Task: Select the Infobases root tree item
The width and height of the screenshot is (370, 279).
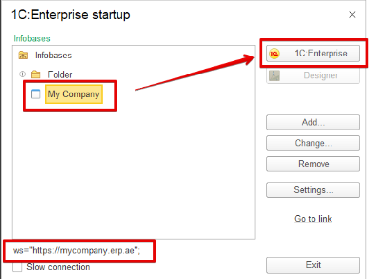Action: [x=53, y=56]
